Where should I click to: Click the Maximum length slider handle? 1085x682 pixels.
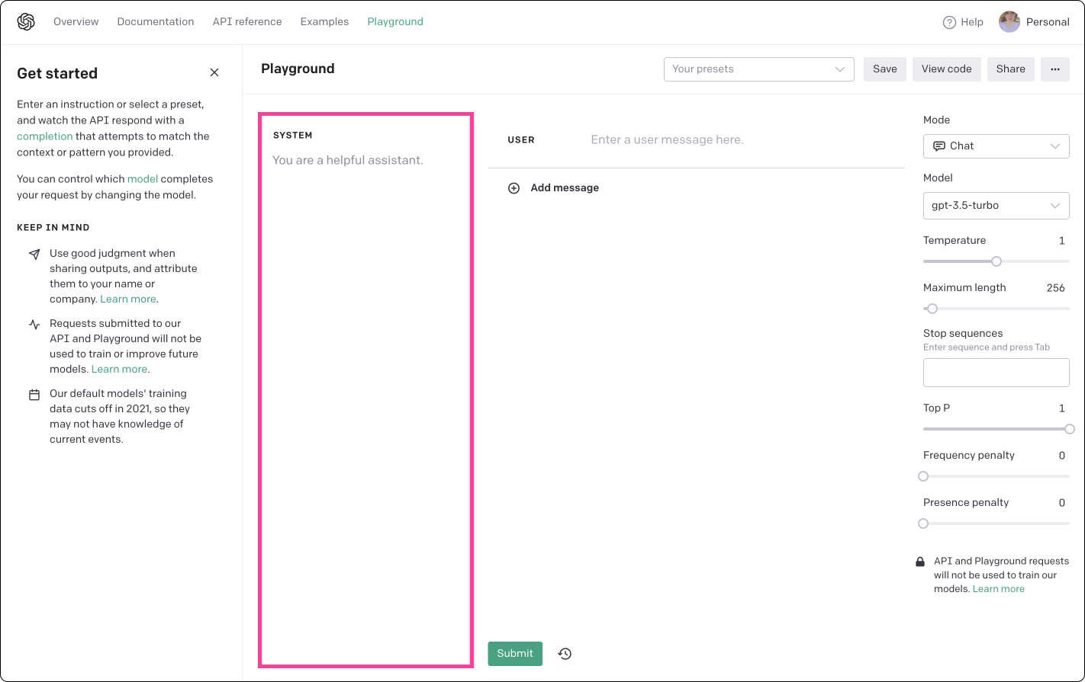[932, 309]
